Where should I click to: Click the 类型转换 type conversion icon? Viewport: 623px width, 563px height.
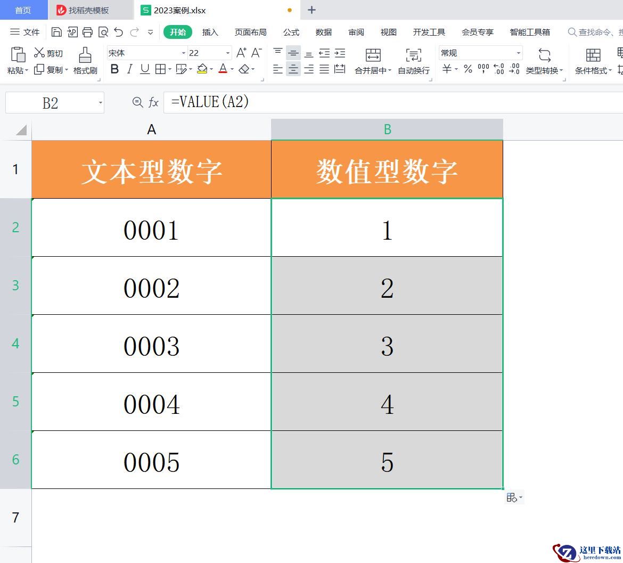coord(544,55)
